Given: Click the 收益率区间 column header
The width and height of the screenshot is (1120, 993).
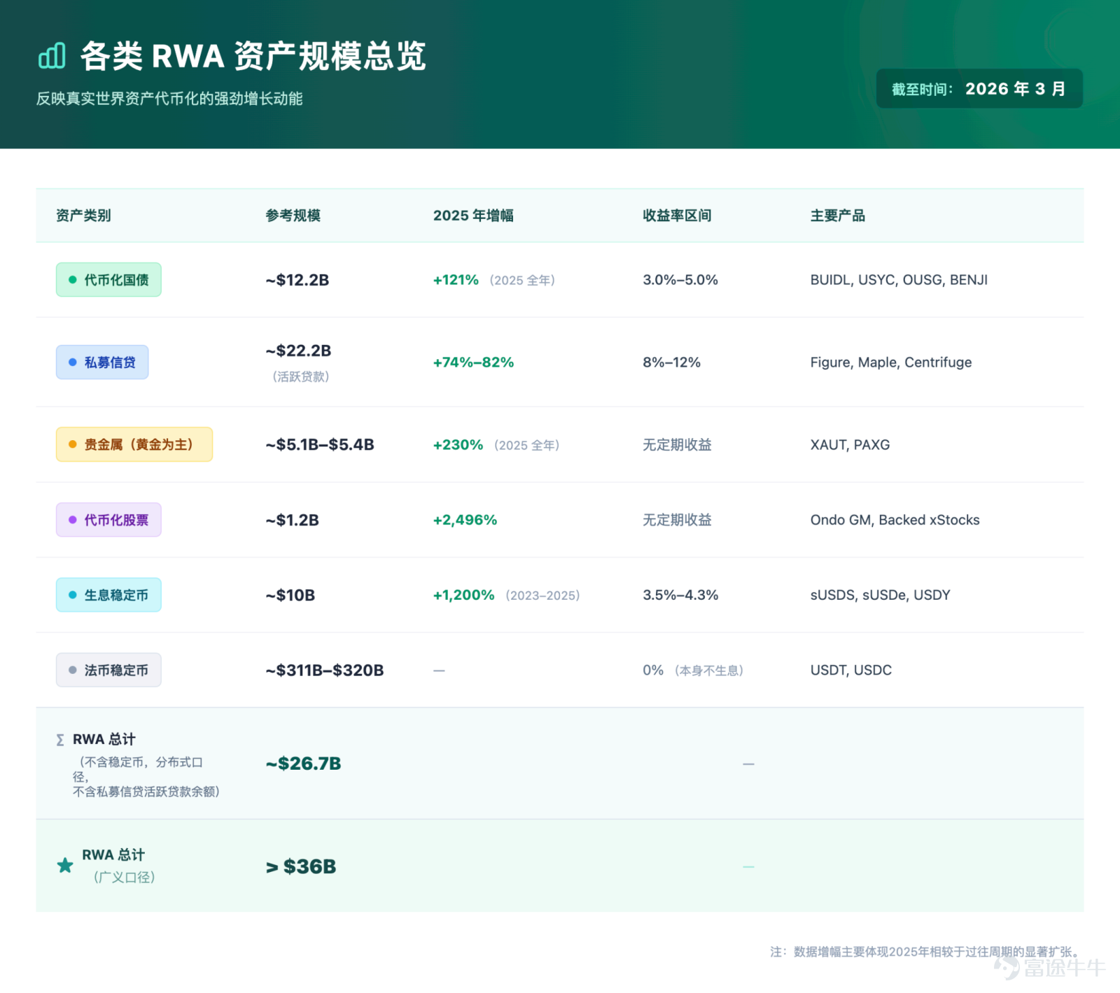Looking at the screenshot, I should (x=677, y=216).
